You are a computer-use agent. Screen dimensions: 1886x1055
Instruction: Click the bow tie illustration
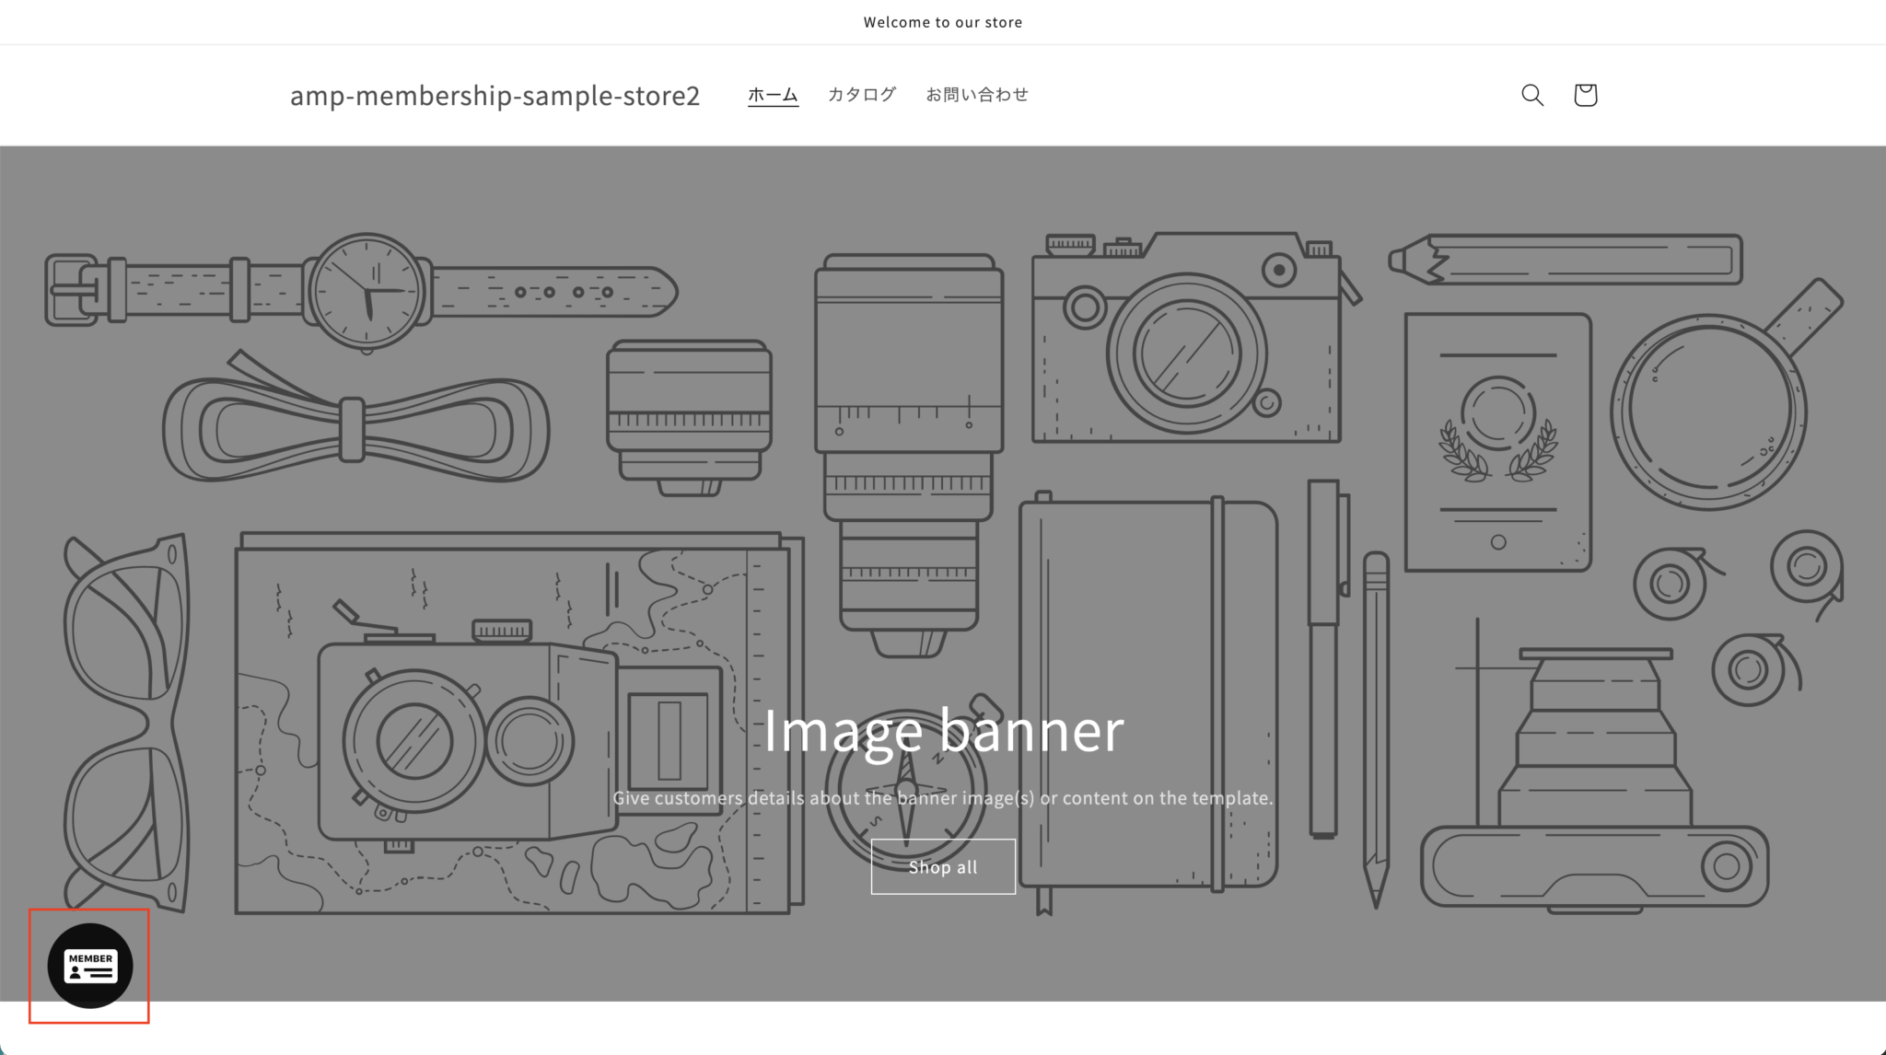(x=355, y=429)
